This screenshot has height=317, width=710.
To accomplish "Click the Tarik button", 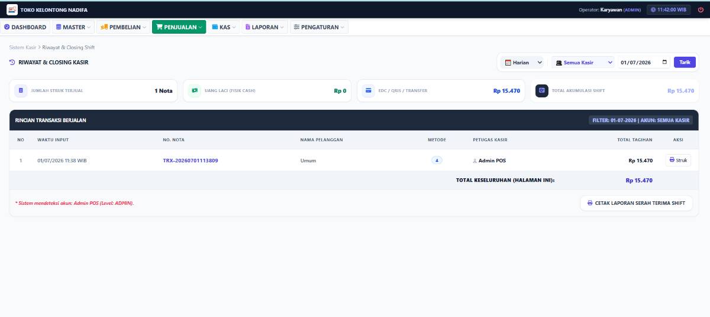I will click(685, 62).
